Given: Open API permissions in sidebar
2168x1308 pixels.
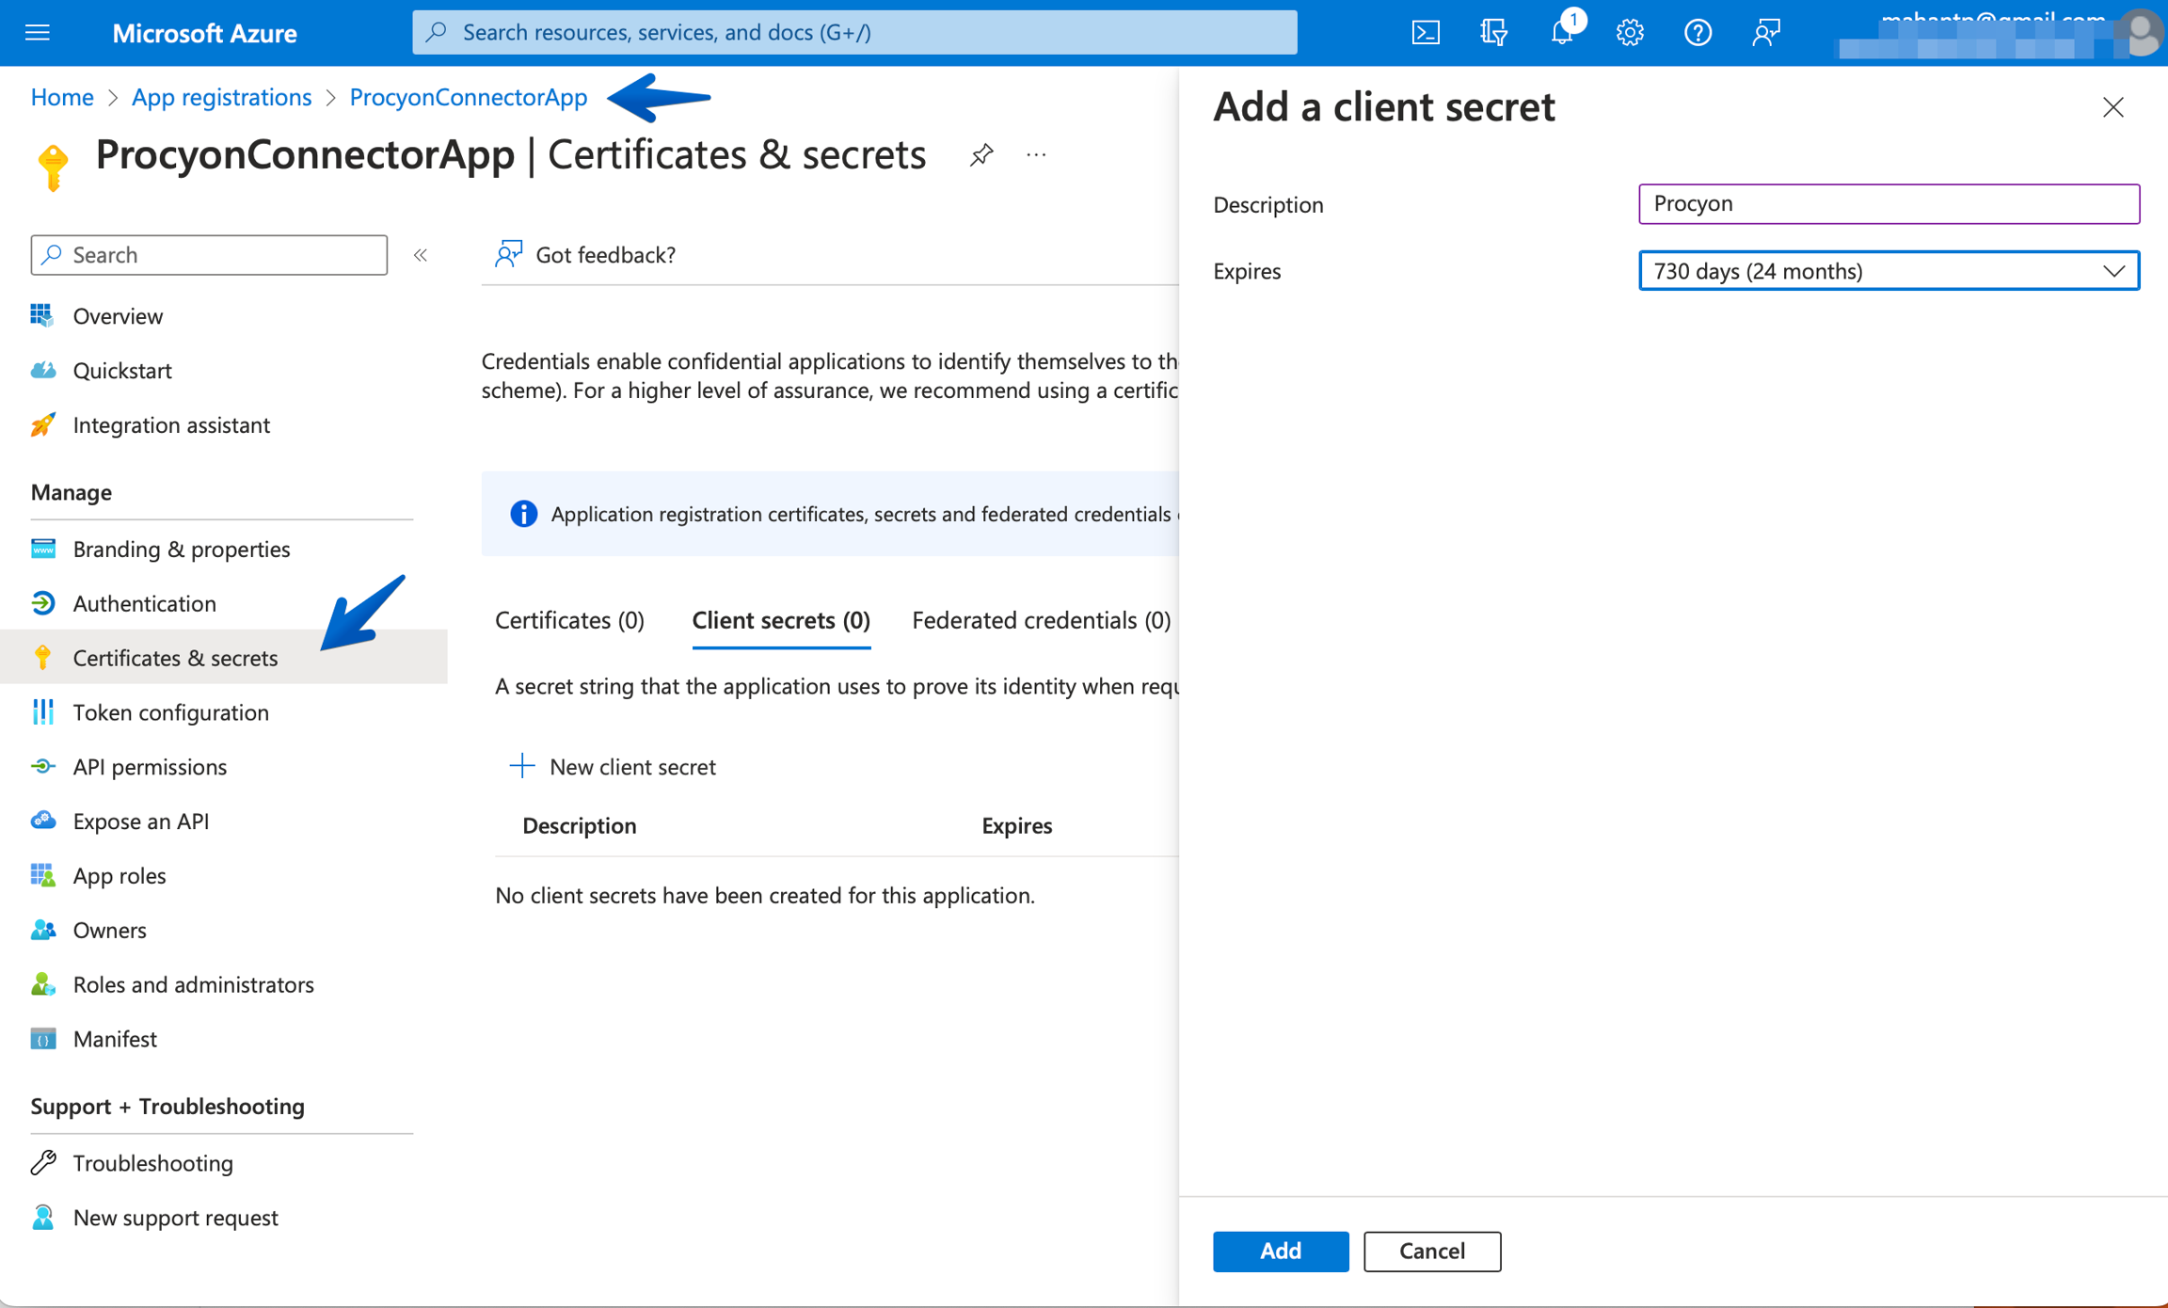Looking at the screenshot, I should [x=150, y=767].
